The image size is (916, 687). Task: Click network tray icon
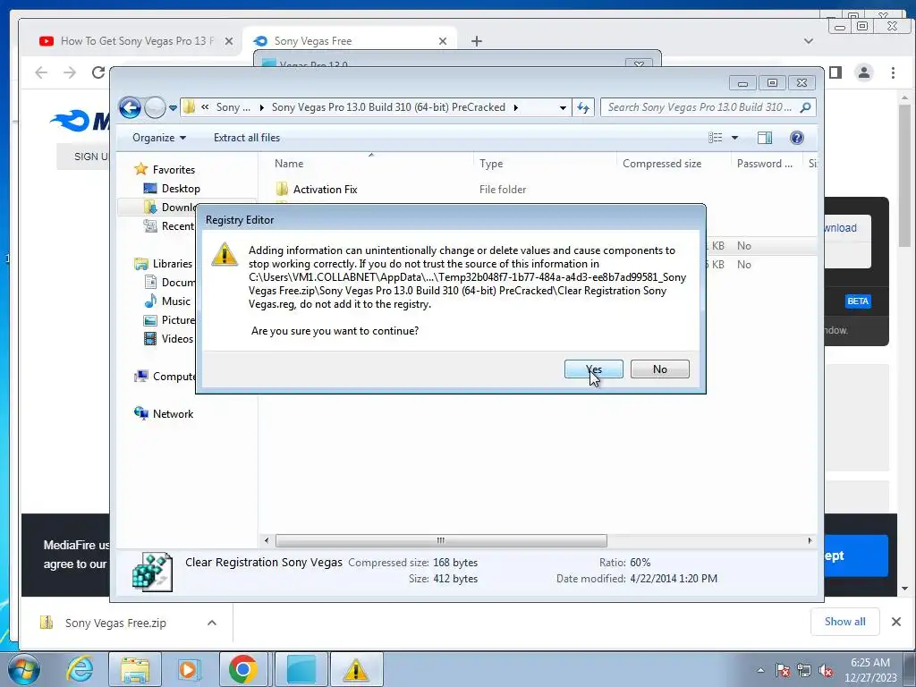804,670
